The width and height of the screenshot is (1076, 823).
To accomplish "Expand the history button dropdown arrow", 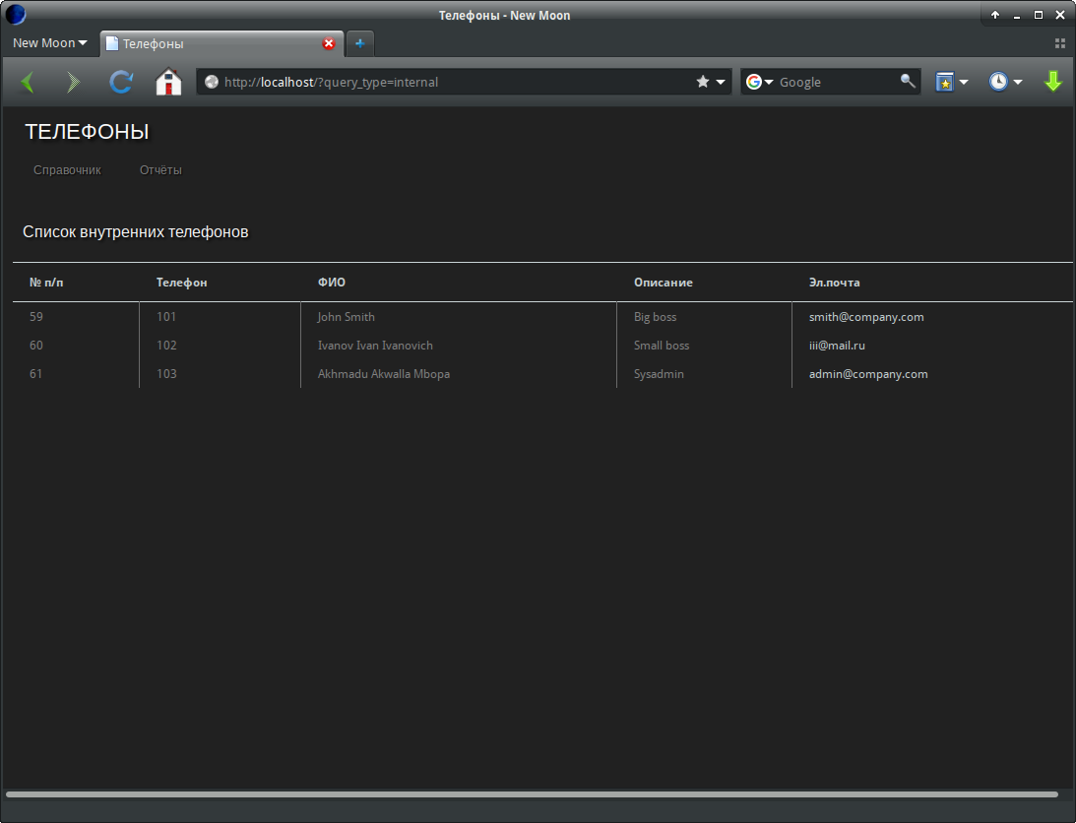I will (1018, 82).
